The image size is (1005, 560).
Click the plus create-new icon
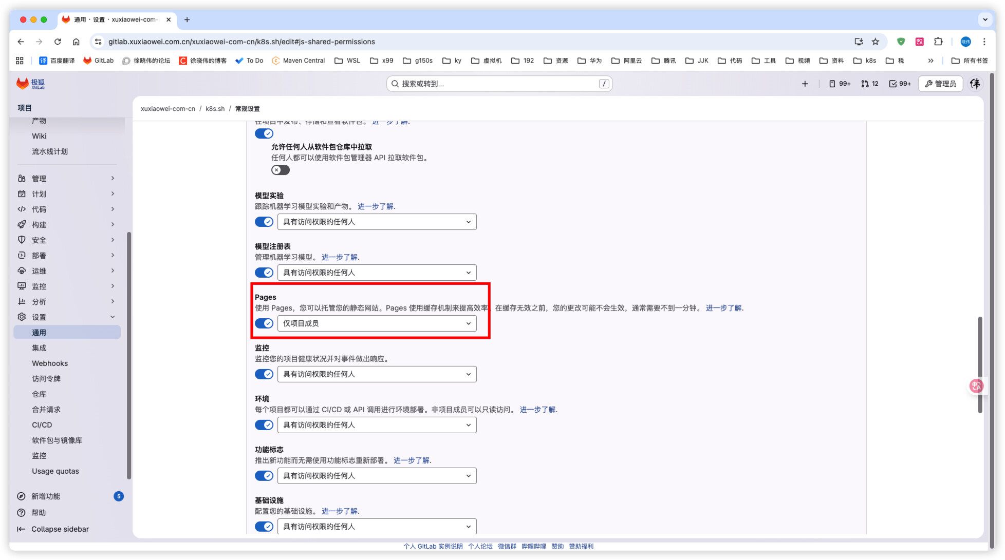click(x=805, y=84)
